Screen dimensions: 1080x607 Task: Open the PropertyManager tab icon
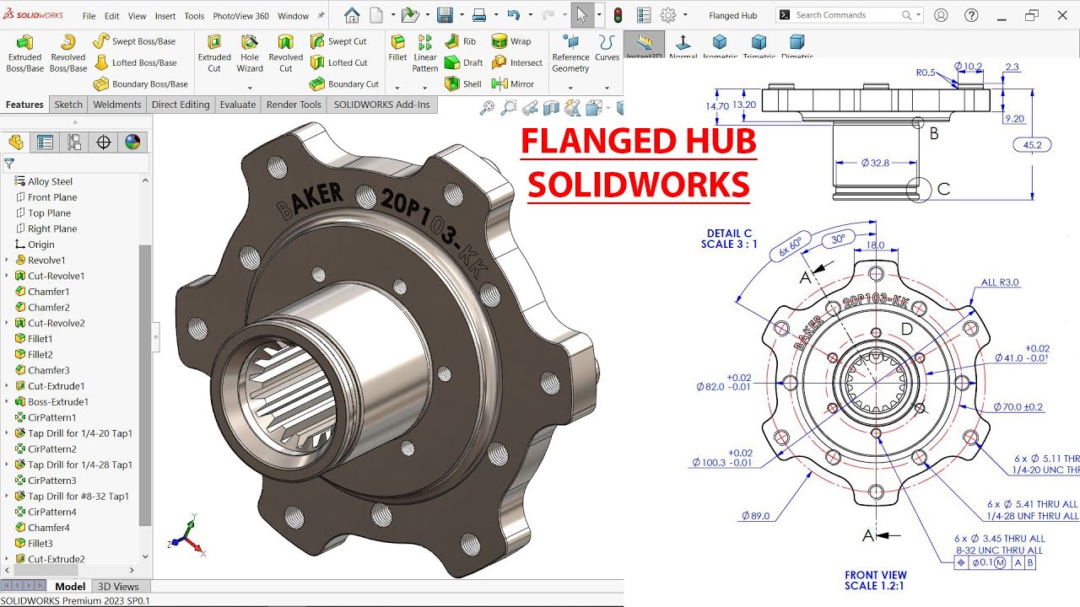point(45,142)
